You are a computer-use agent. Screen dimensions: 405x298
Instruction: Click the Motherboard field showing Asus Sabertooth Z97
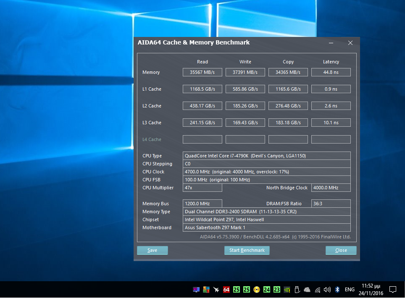(x=267, y=227)
